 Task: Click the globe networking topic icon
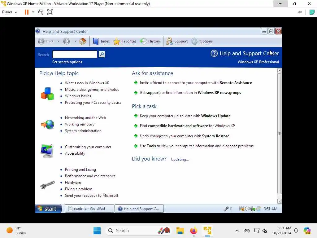[x=48, y=125]
